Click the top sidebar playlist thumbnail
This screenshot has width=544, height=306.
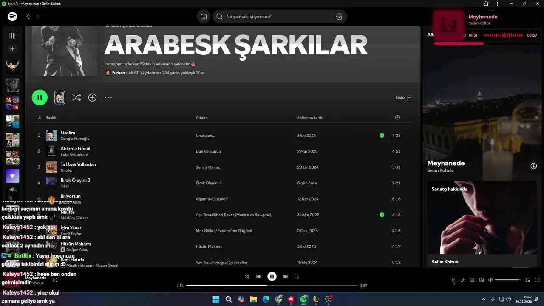[x=12, y=67]
